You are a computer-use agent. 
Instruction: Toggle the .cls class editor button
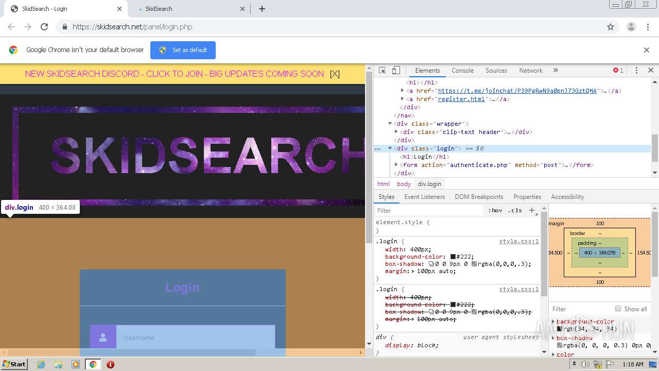[515, 210]
